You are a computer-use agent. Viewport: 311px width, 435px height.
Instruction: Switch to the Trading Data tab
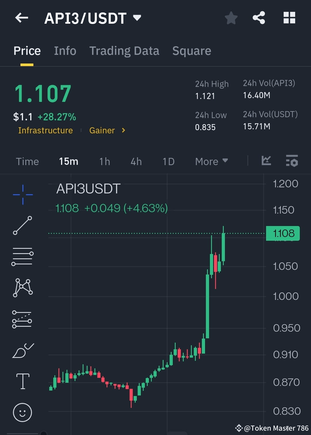(124, 51)
